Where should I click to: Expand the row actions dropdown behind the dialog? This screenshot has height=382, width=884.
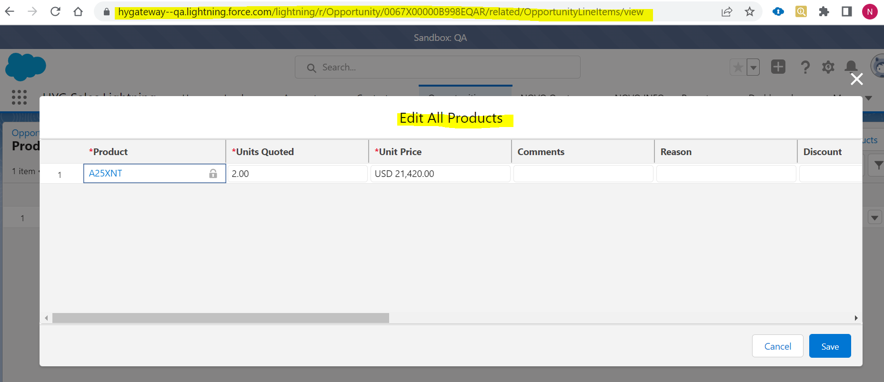[x=874, y=217]
